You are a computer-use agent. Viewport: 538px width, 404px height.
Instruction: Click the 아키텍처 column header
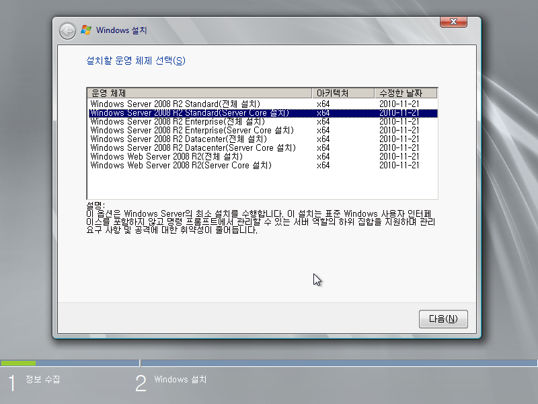coord(343,93)
